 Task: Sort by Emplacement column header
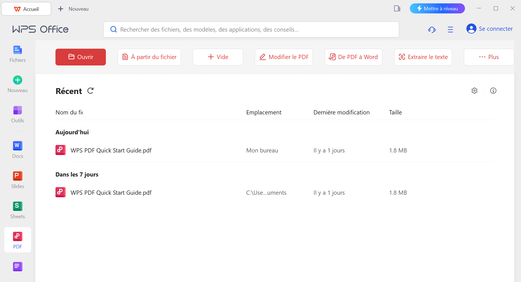[x=264, y=112]
